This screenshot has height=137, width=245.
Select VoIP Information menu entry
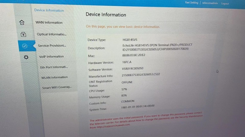click(x=51, y=57)
